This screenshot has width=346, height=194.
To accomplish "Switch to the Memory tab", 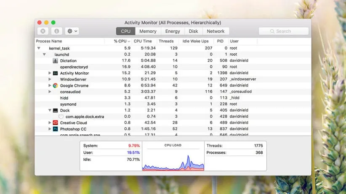I will [x=148, y=31].
